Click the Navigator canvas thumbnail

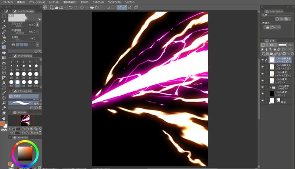coord(25,120)
